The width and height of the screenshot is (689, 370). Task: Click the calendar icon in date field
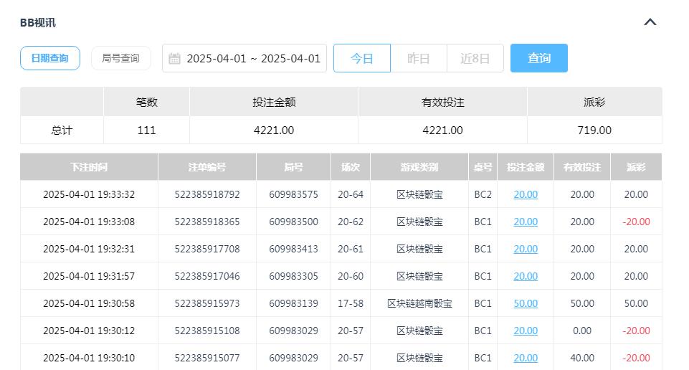[x=174, y=59]
